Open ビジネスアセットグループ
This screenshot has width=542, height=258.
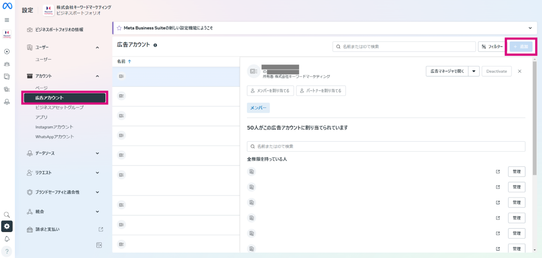coord(59,107)
